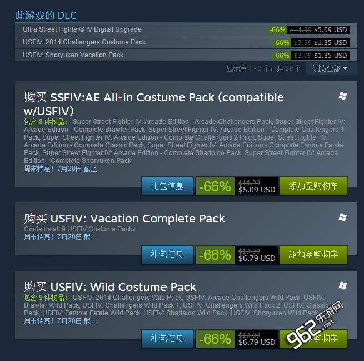The image size is (364, 361).
Task: Click Windows icon on Vacation Complete Pack
Action: click(343, 217)
